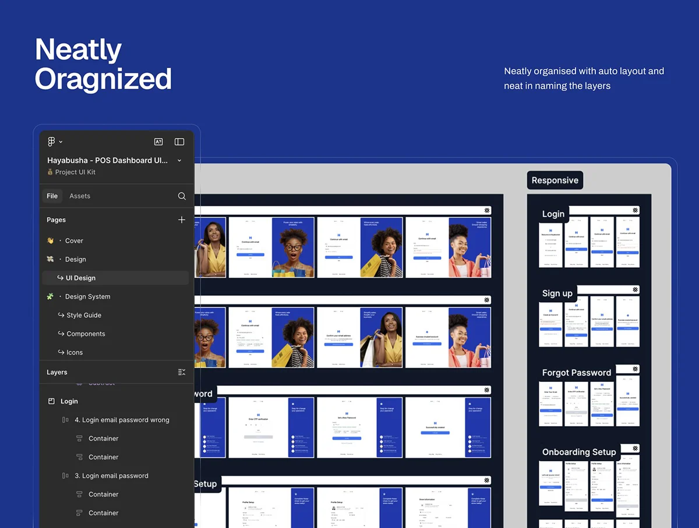
Task: Select the File tab
Action: pos(52,196)
